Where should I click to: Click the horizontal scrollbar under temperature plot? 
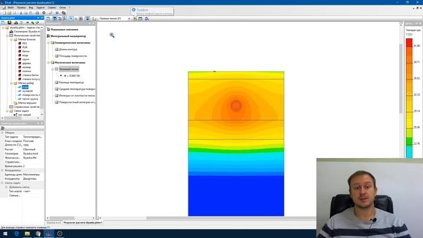231,218
